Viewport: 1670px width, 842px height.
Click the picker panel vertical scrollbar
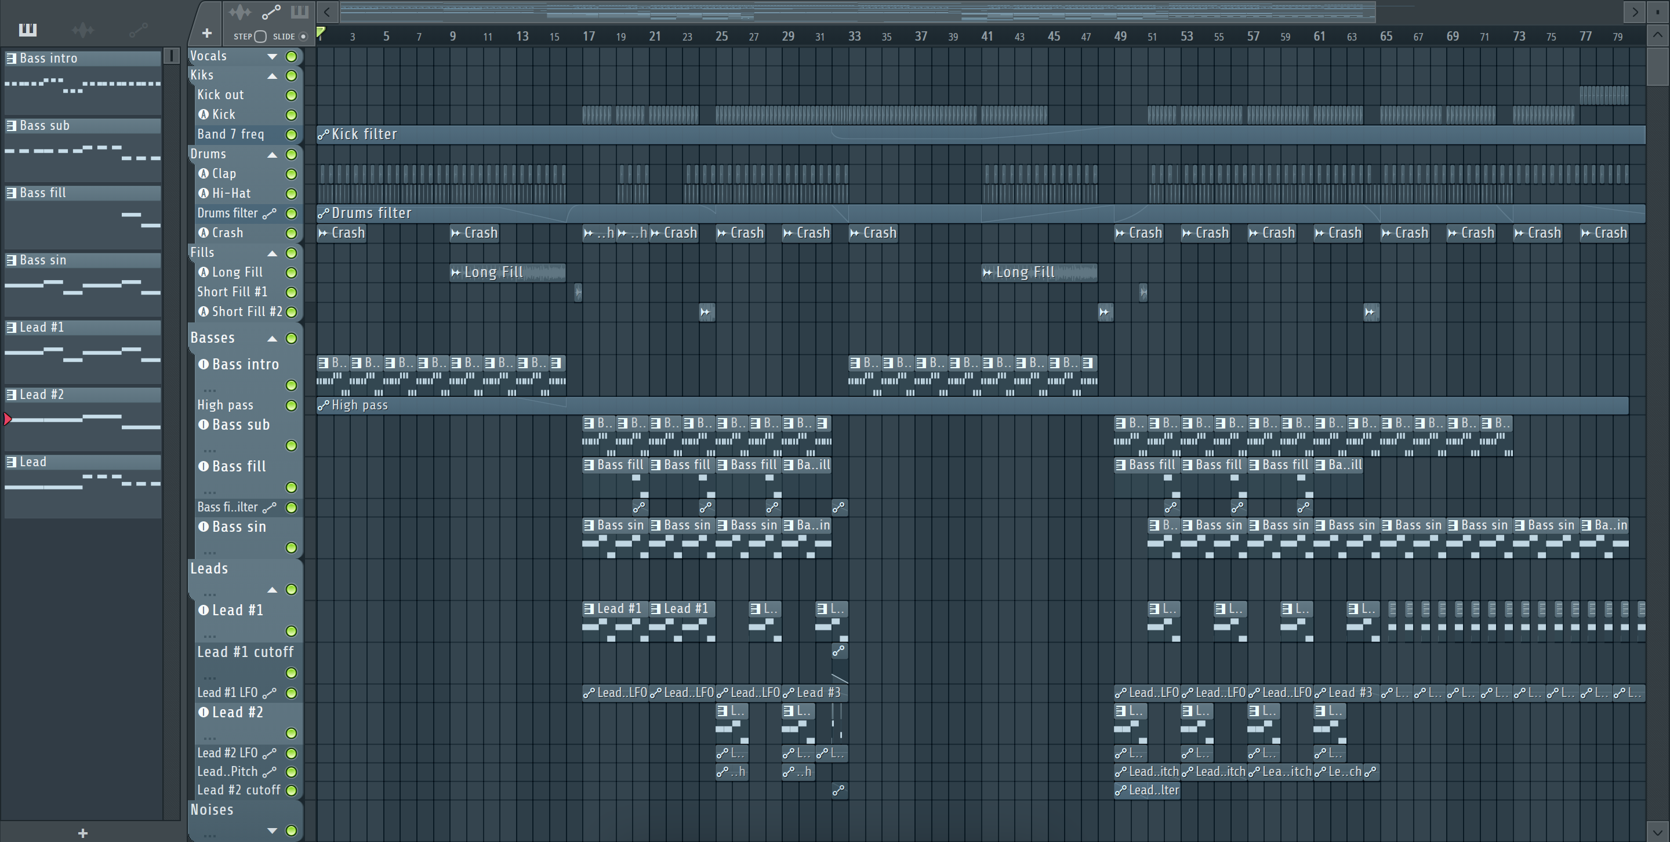pyautogui.click(x=172, y=56)
